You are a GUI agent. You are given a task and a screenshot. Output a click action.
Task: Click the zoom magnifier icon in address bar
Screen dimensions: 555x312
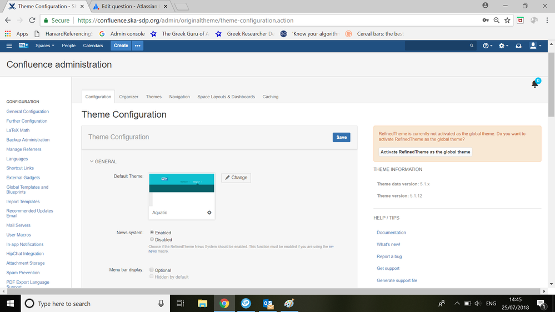(497, 21)
